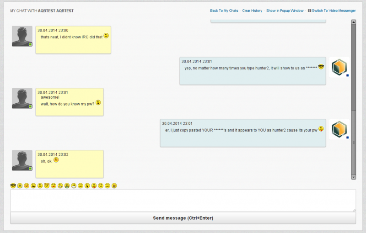Viewport: 366px width, 233px height.
Task: Click the chat scrollbar up arrow
Action: tap(353, 22)
